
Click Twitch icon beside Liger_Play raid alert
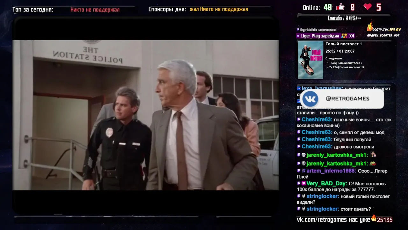point(298,36)
